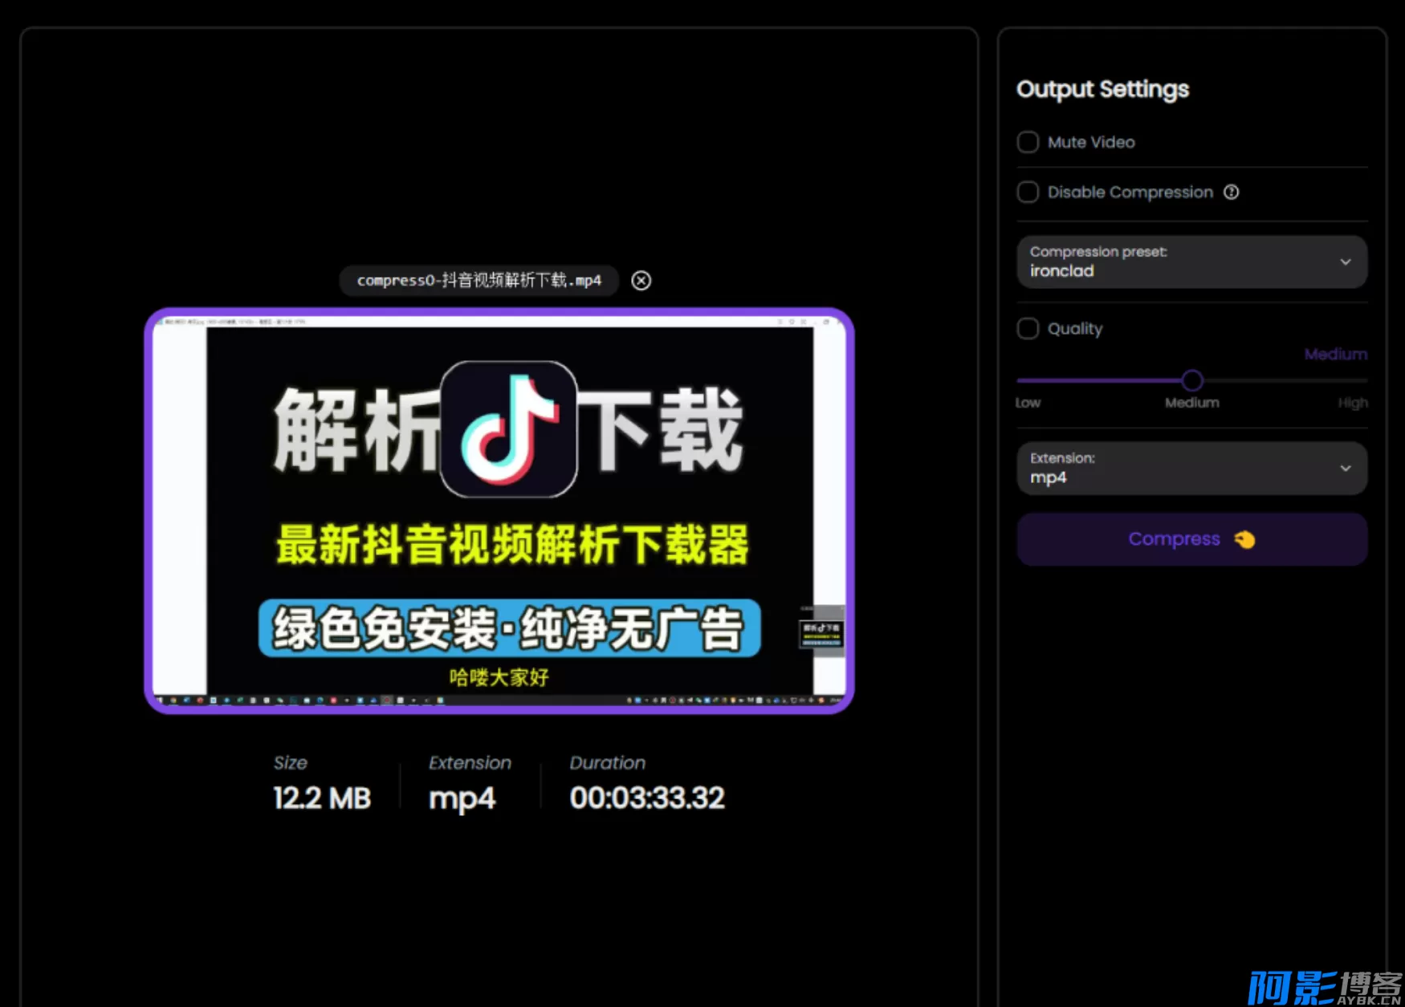Click the Duration value 00:03:33.32
Viewport: 1405px width, 1007px height.
point(647,798)
